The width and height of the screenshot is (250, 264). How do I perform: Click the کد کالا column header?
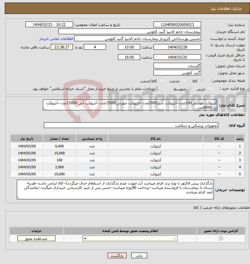(x=219, y=138)
